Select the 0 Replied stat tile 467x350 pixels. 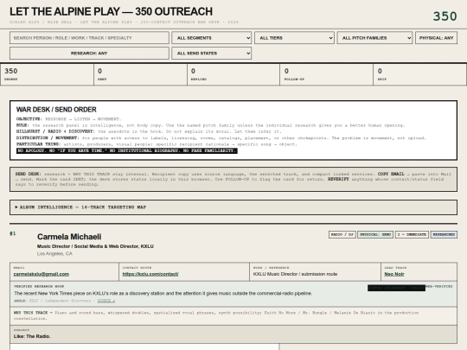pos(233,74)
